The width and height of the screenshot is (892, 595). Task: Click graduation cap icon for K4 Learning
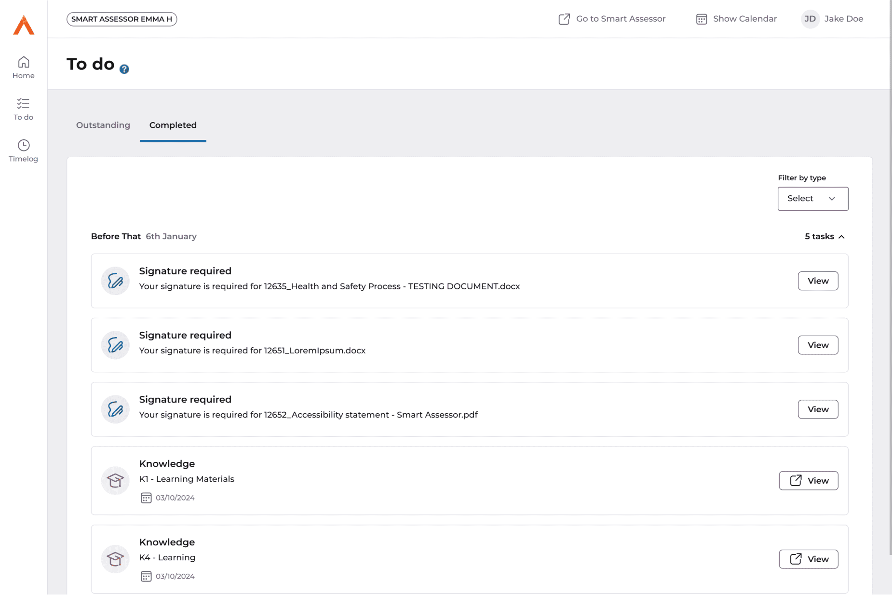pyautogui.click(x=115, y=559)
